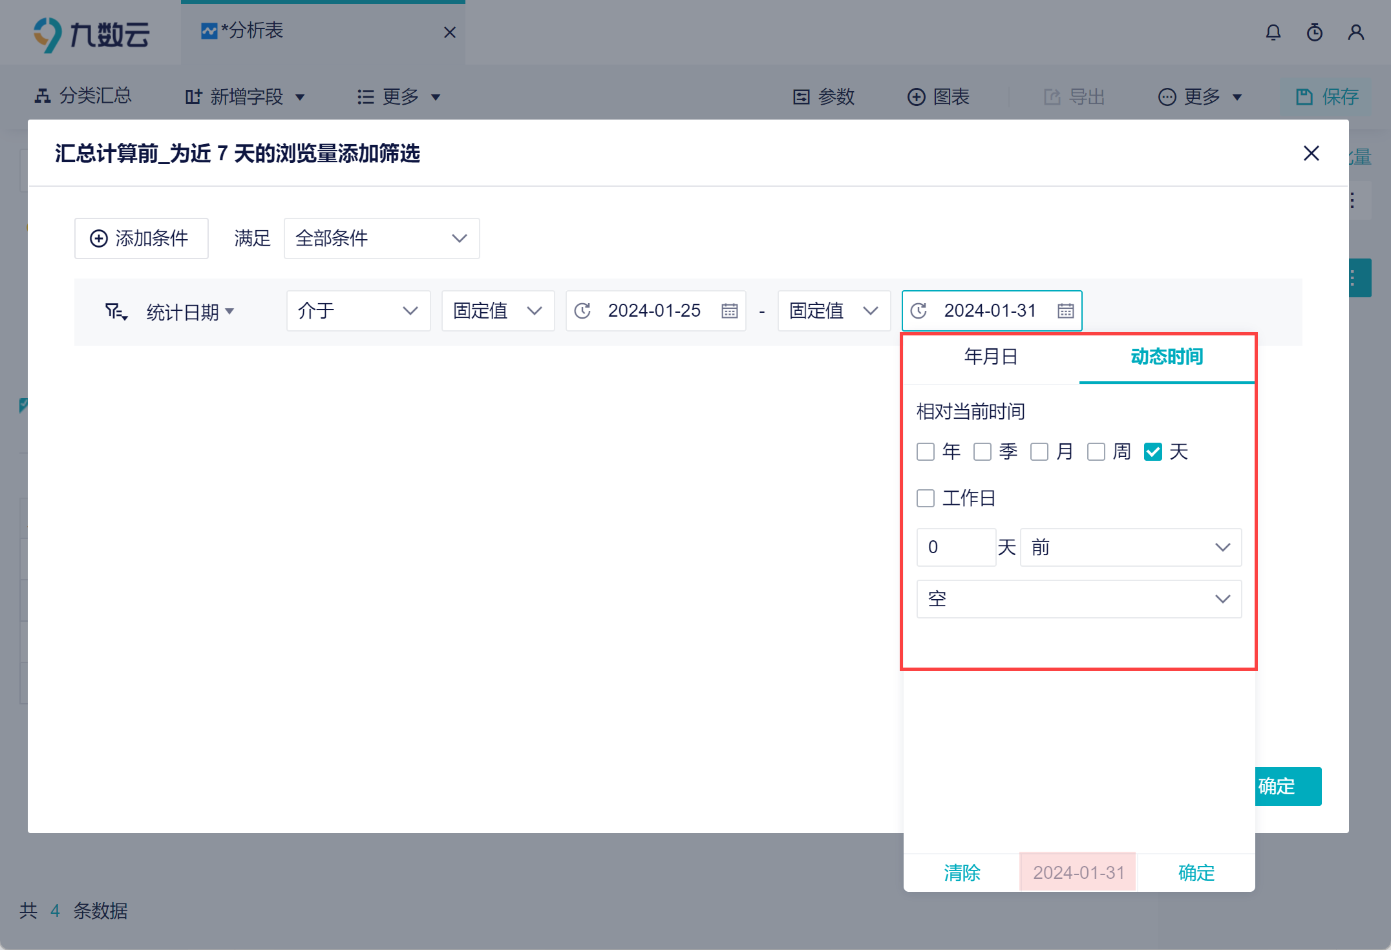Expand the 全部条件 dropdown
The image size is (1391, 950).
click(x=381, y=238)
